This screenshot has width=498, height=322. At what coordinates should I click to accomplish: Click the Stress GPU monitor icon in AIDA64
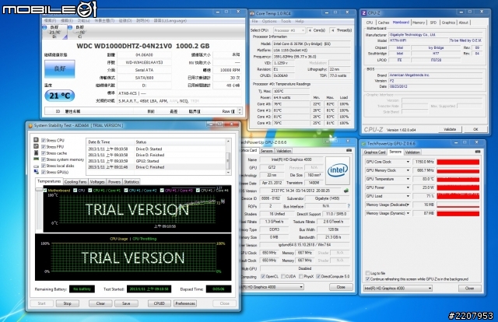[x=37, y=172]
